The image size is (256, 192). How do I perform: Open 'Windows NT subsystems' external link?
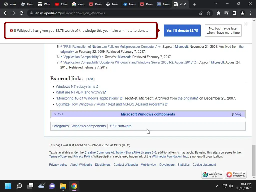click(77, 86)
